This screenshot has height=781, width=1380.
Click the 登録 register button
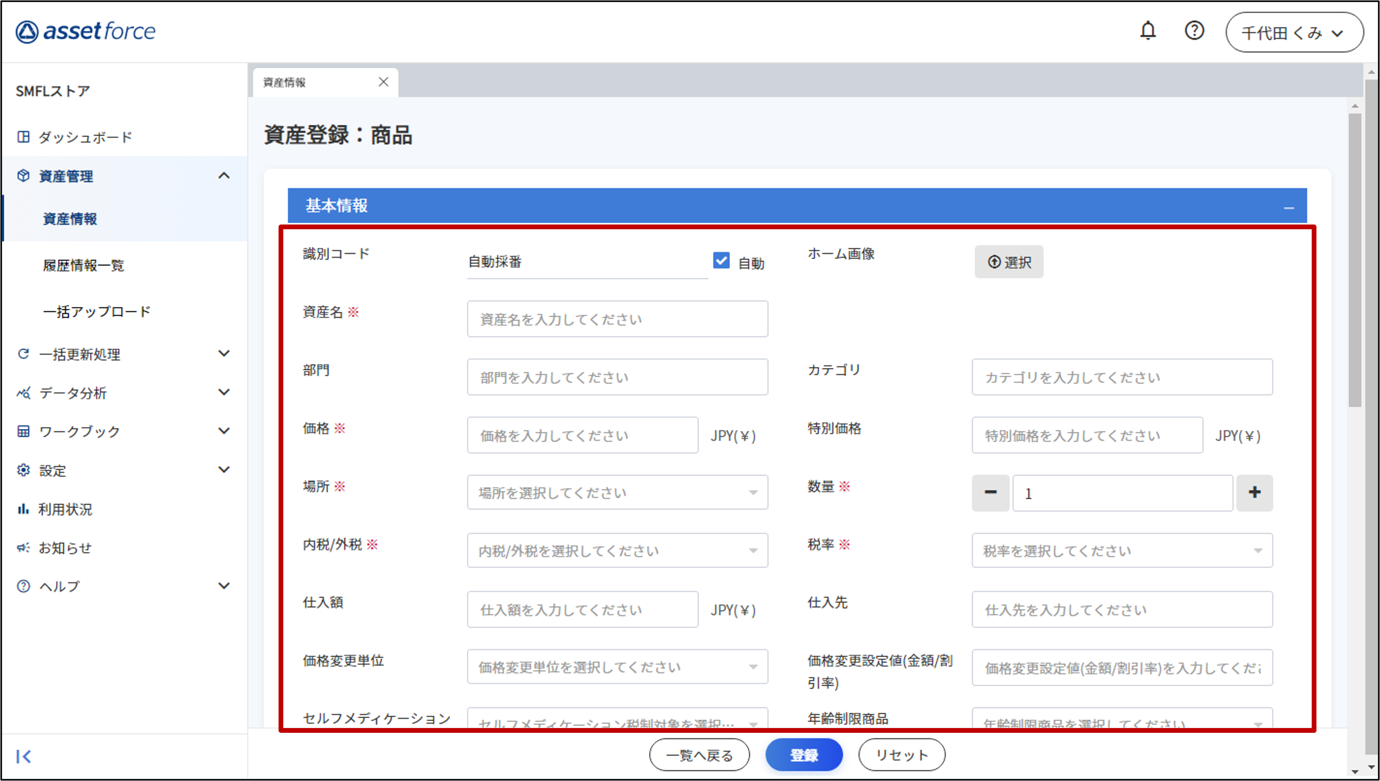[803, 755]
